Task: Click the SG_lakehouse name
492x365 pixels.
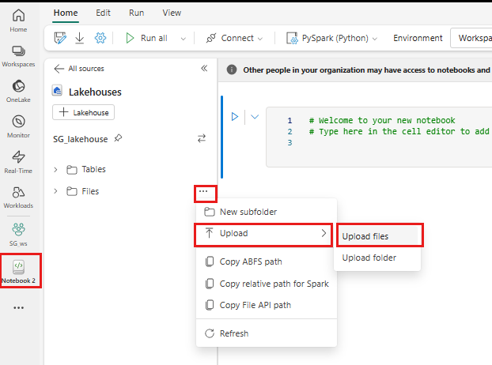Action: pos(81,139)
